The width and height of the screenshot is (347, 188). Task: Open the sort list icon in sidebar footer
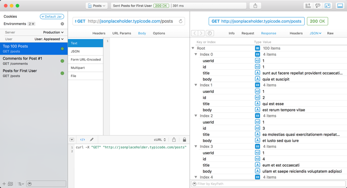21,184
